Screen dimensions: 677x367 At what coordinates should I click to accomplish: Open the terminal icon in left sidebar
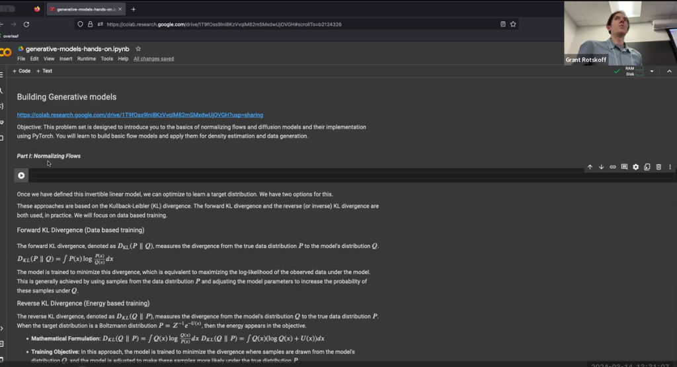coord(2,359)
